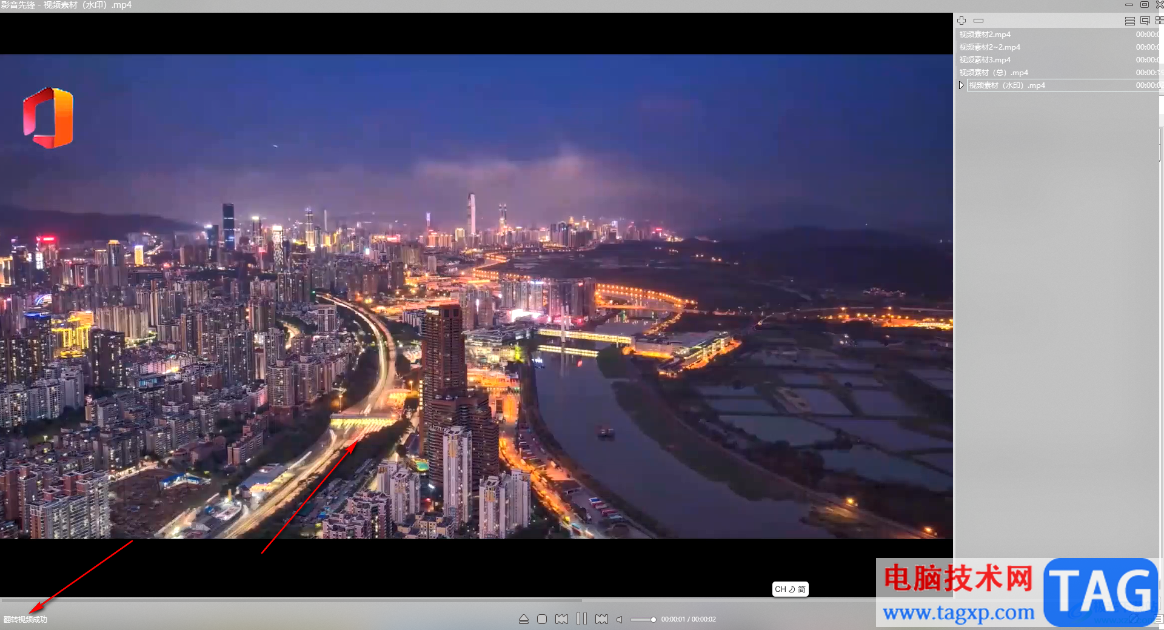The height and width of the screenshot is (630, 1164).
Task: Switch the playlist to thumbnail grid view
Action: 1159,21
